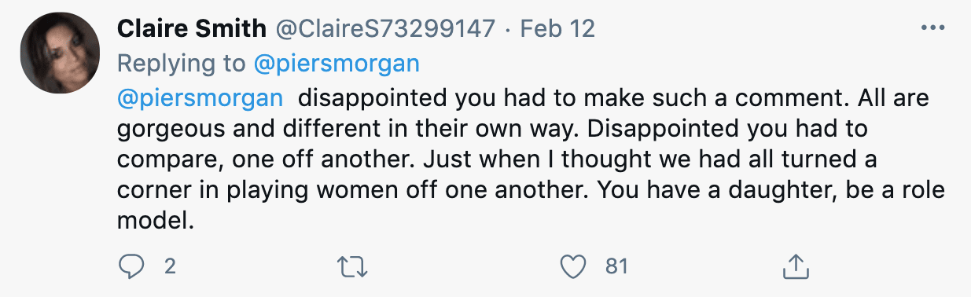The width and height of the screenshot is (971, 297).
Task: Click the "Replying to" label text
Action: point(183,64)
